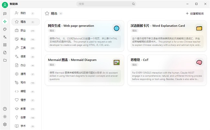This screenshot has width=210, height=130.
Task: Open the 办公 category
Action: point(26,65)
